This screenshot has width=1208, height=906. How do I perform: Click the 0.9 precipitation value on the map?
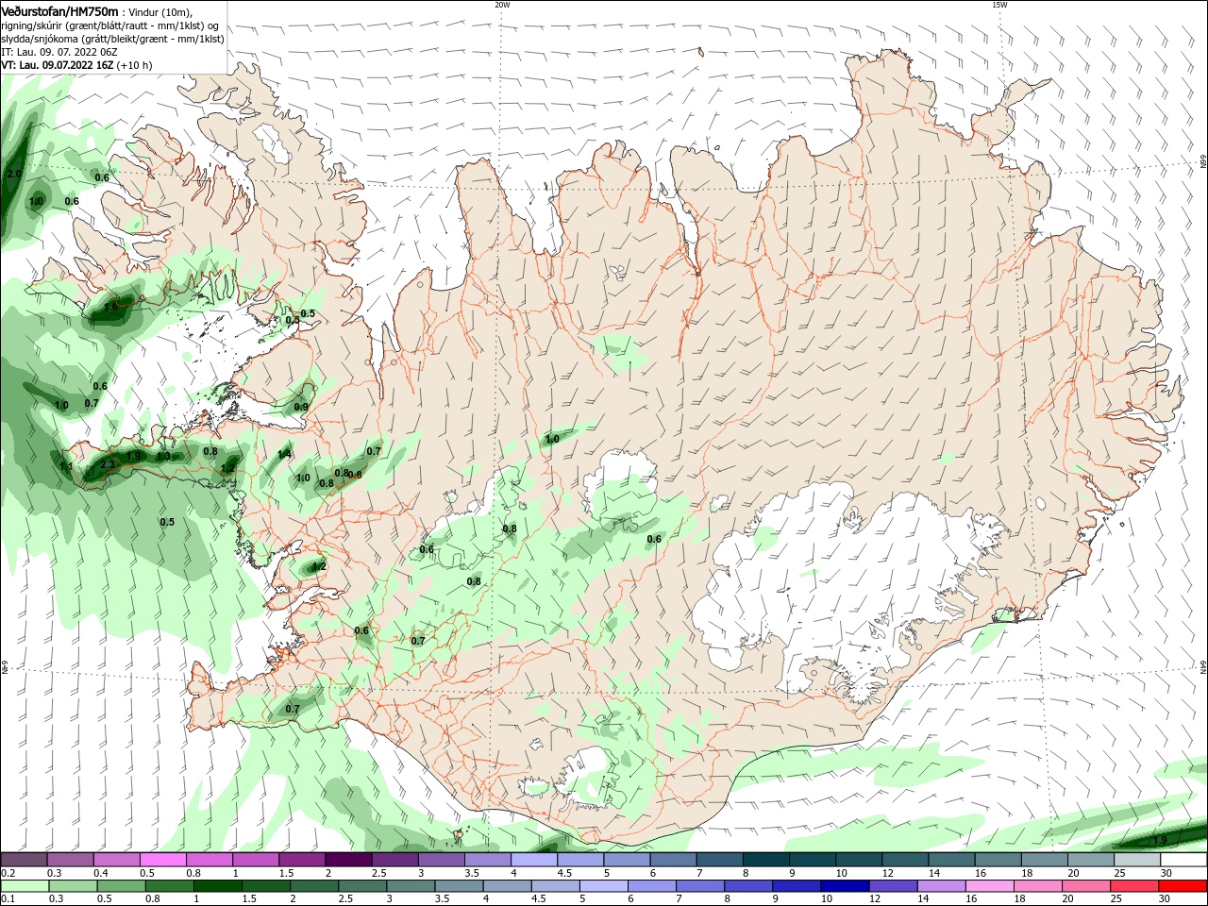coord(301,407)
